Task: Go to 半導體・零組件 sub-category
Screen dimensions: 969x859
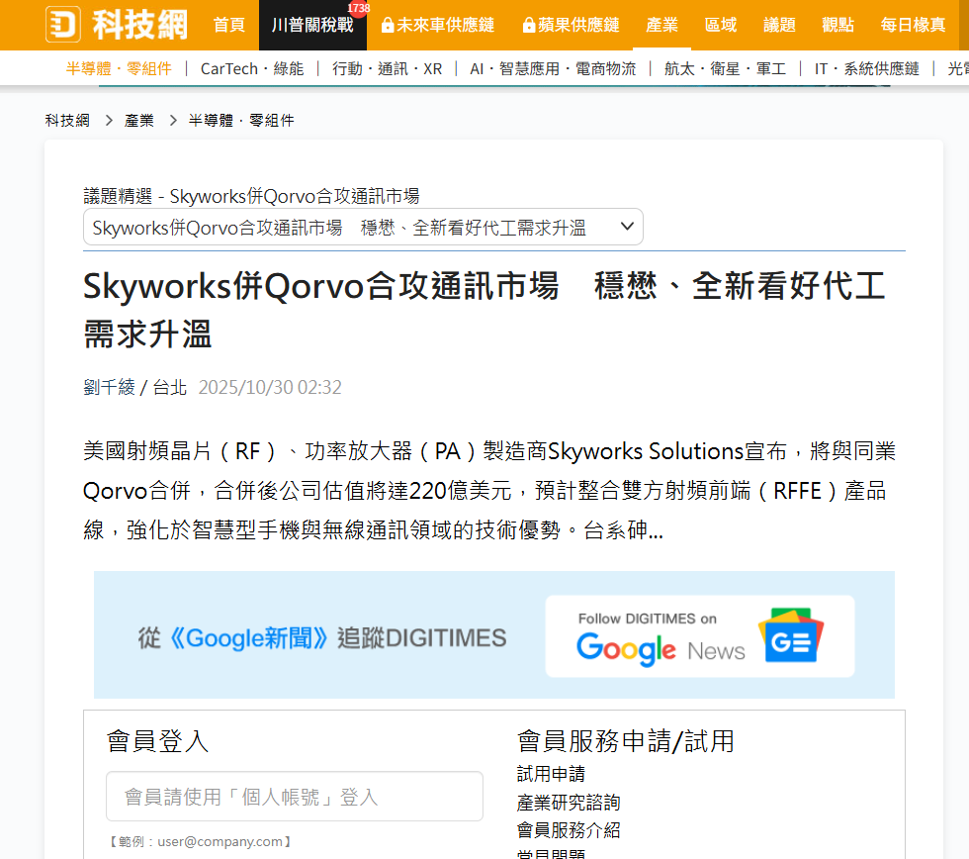Action: (x=119, y=68)
